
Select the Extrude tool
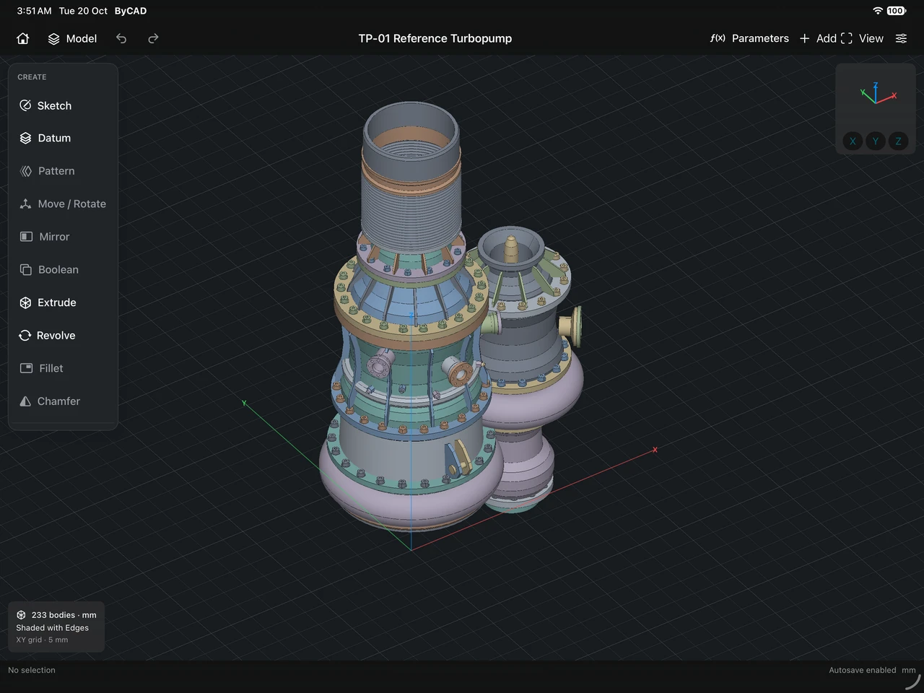pyautogui.click(x=63, y=302)
